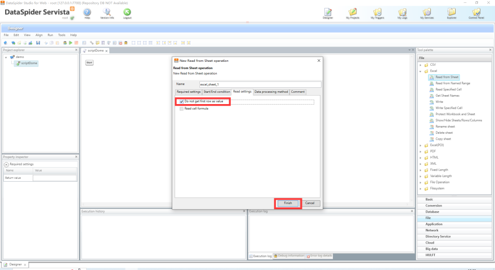The image size is (495, 270).
Task: Click the green Logout icon
Action: pyautogui.click(x=127, y=12)
